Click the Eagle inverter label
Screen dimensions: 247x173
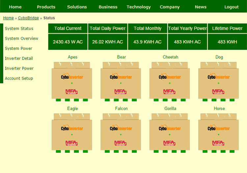pyautogui.click(x=72, y=108)
